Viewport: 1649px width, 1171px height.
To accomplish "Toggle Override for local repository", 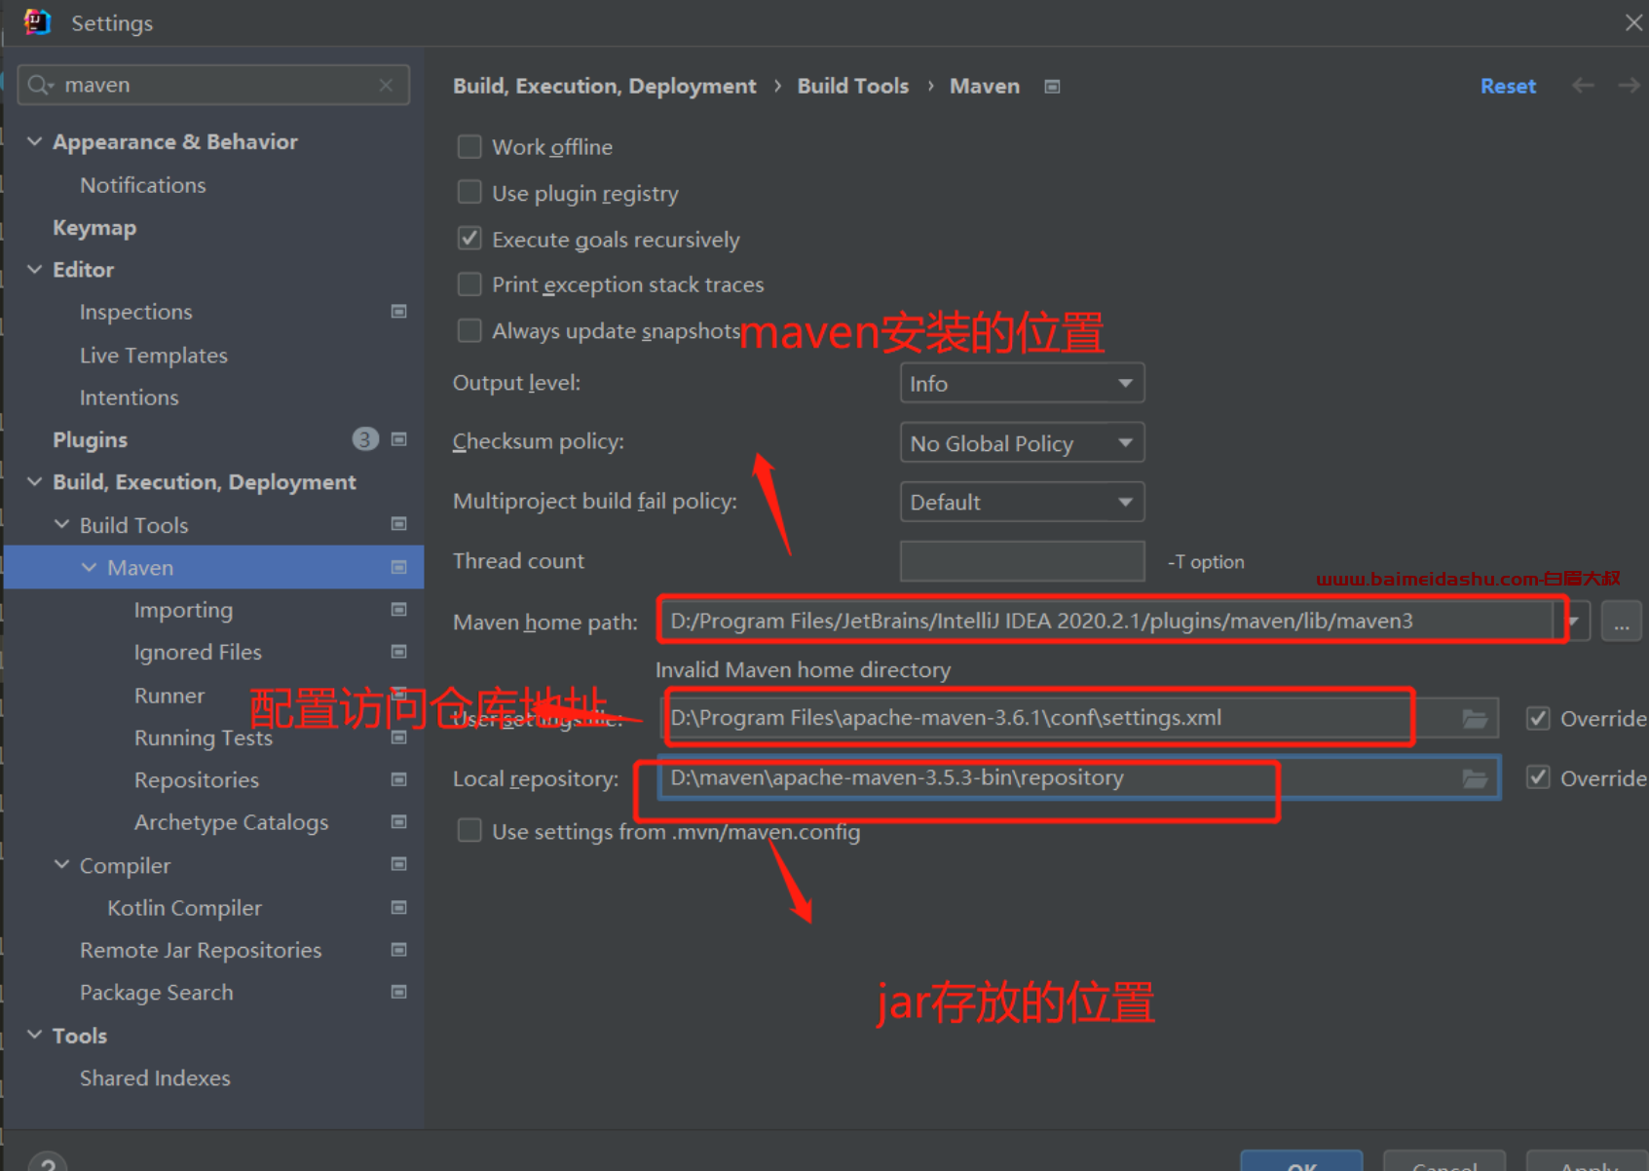I will coord(1538,778).
